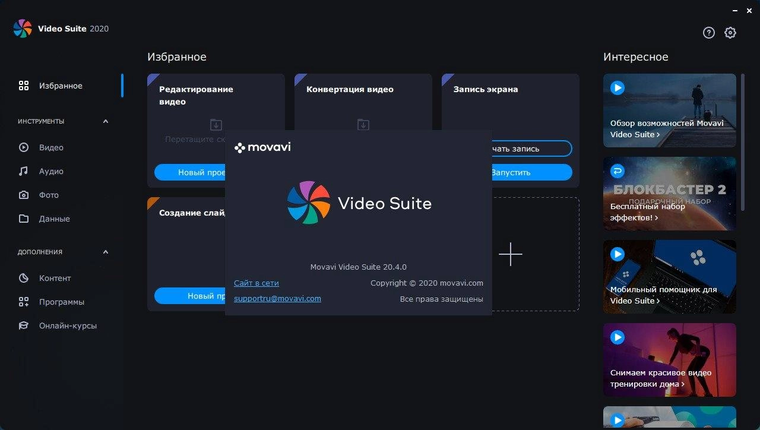The width and height of the screenshot is (760, 430).
Task: Click the Данные folder icon
Action: (x=24, y=219)
